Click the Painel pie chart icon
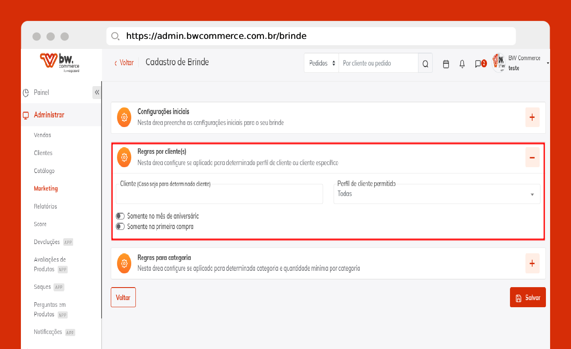 click(26, 92)
